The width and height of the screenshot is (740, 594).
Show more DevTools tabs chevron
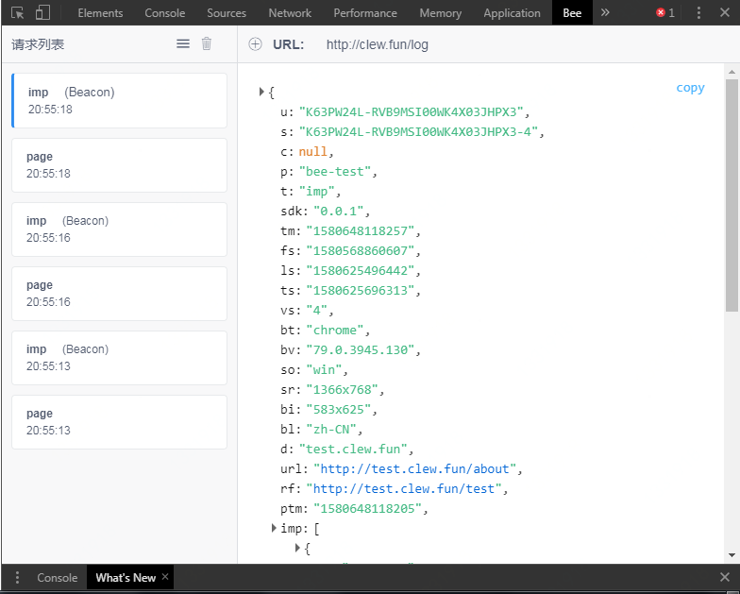(605, 12)
